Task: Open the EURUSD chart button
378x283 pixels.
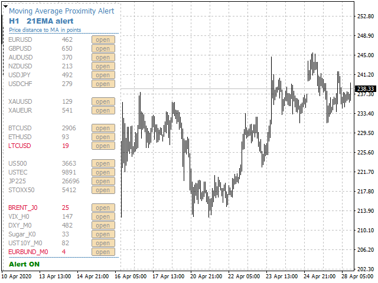Action: click(103, 40)
